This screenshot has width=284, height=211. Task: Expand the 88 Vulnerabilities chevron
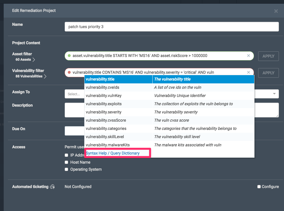[x=45, y=76]
